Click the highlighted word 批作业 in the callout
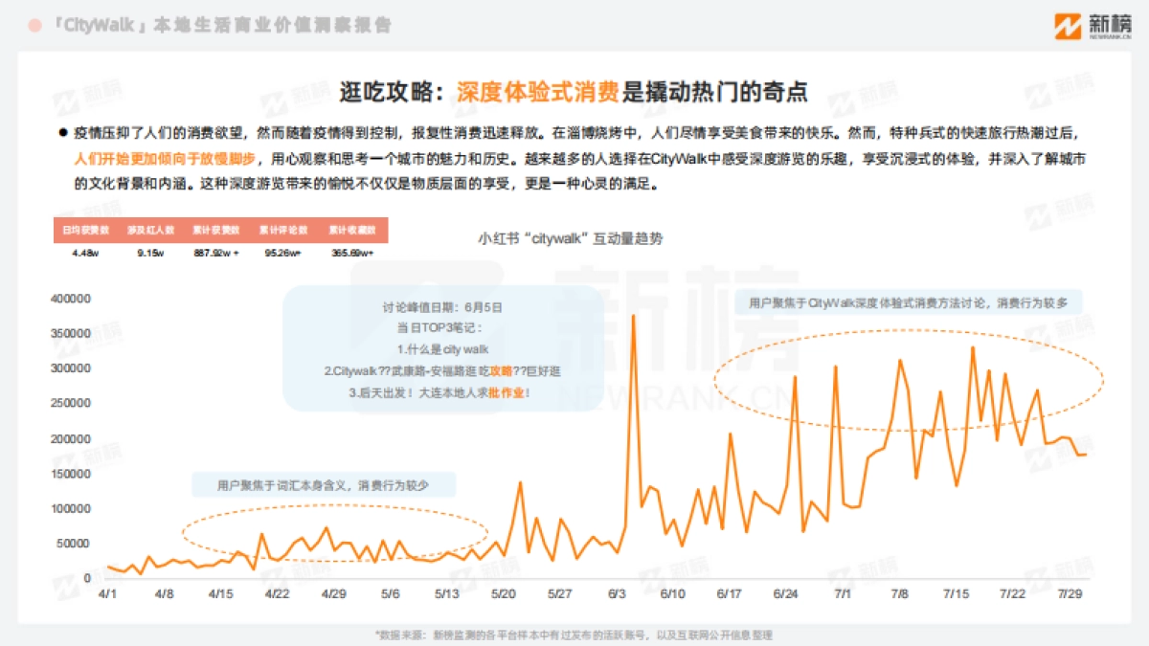 tap(508, 392)
